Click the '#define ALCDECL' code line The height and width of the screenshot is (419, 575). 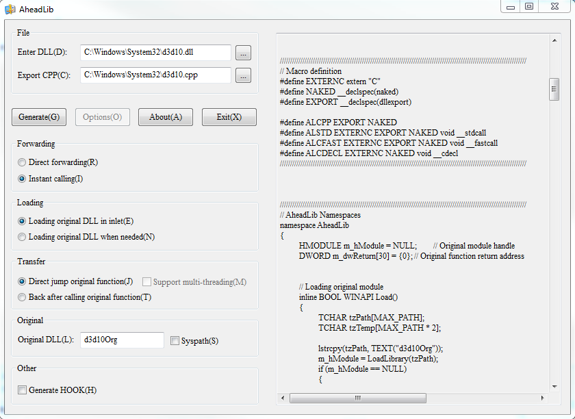369,153
